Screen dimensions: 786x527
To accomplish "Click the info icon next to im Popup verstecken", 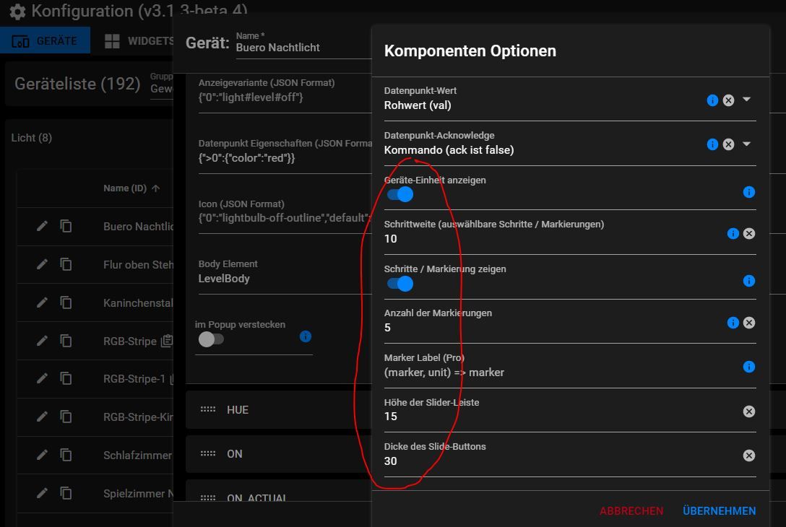I will [x=306, y=336].
